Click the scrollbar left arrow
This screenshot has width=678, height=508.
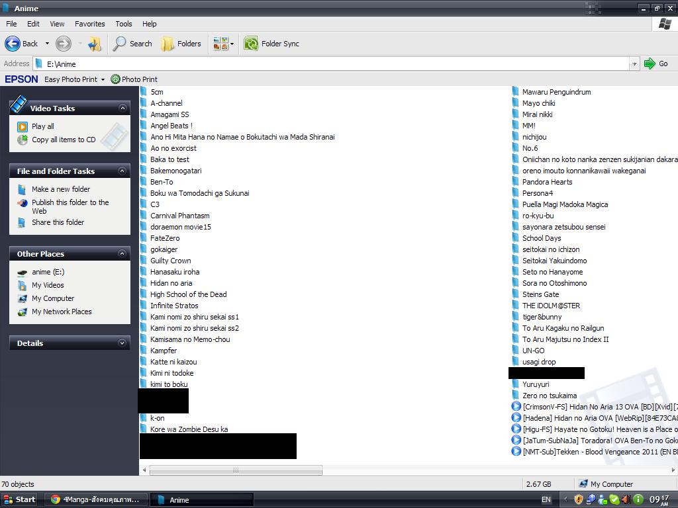coord(144,470)
